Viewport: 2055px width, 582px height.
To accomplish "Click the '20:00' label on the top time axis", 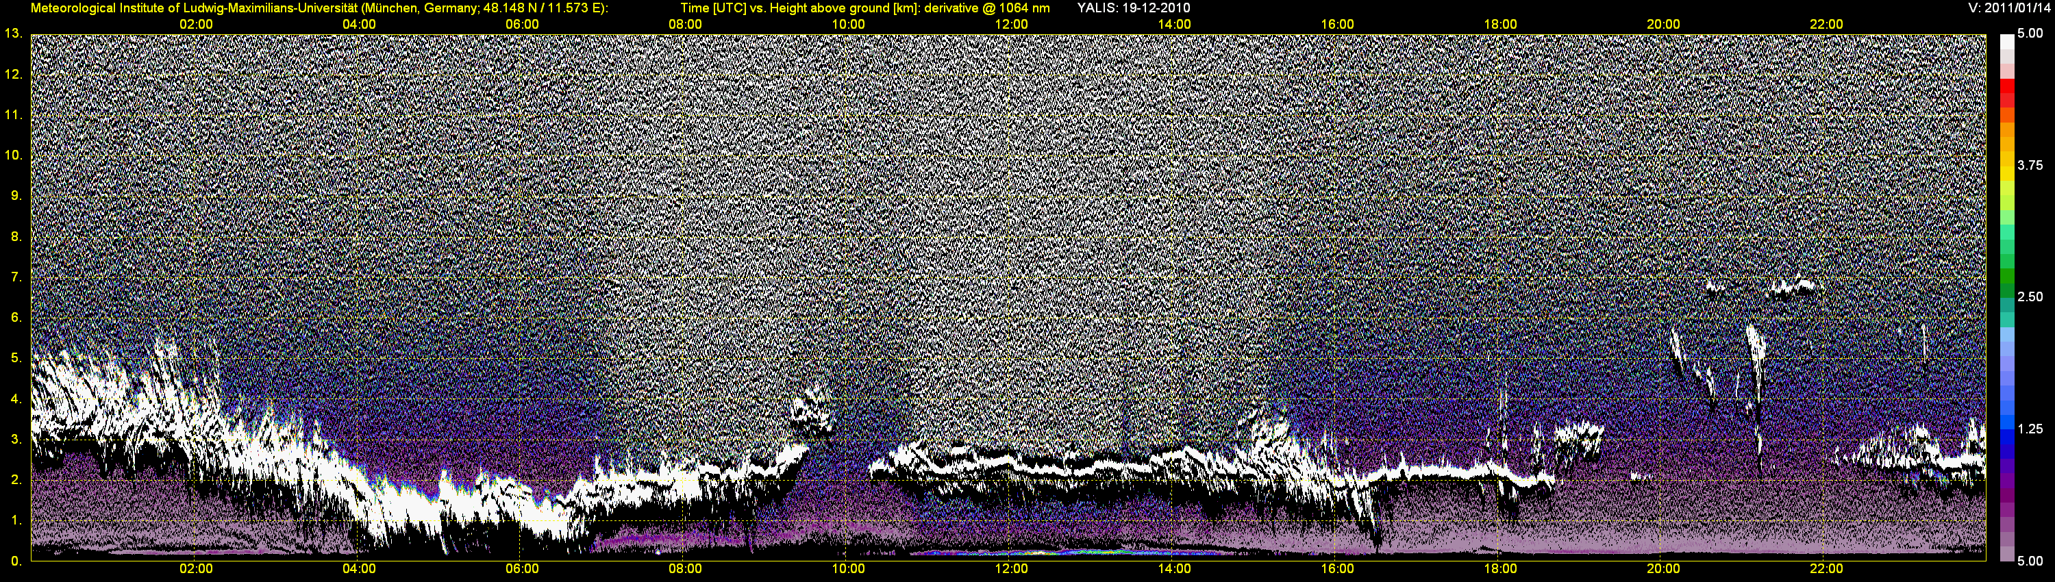I will click(x=1663, y=25).
